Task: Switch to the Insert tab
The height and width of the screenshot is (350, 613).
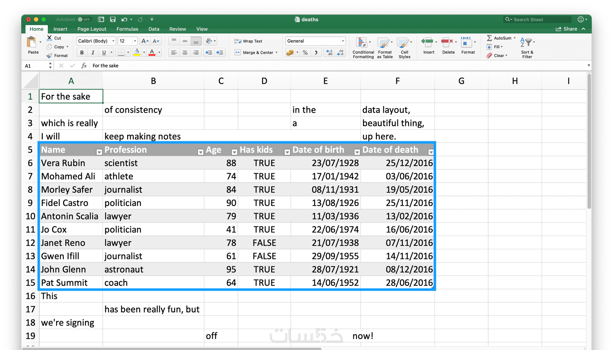Action: pyautogui.click(x=60, y=29)
